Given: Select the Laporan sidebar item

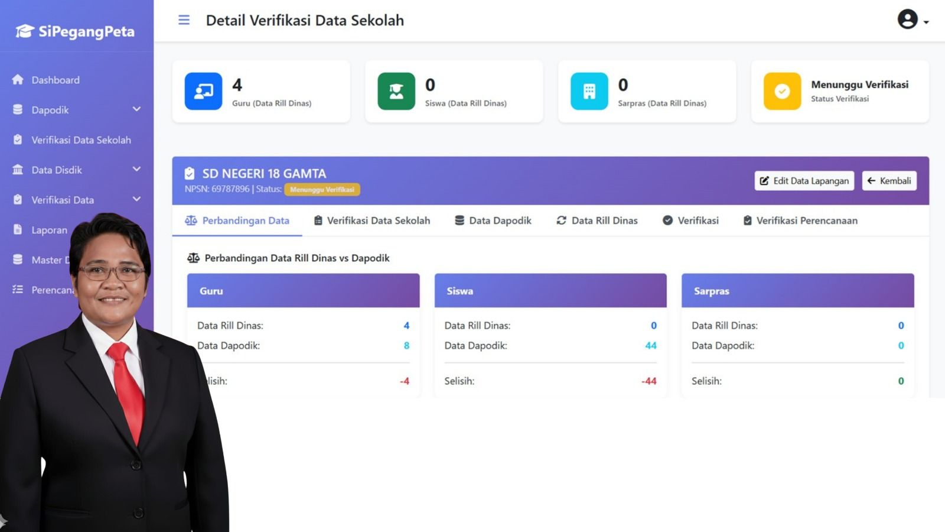Looking at the screenshot, I should (50, 230).
